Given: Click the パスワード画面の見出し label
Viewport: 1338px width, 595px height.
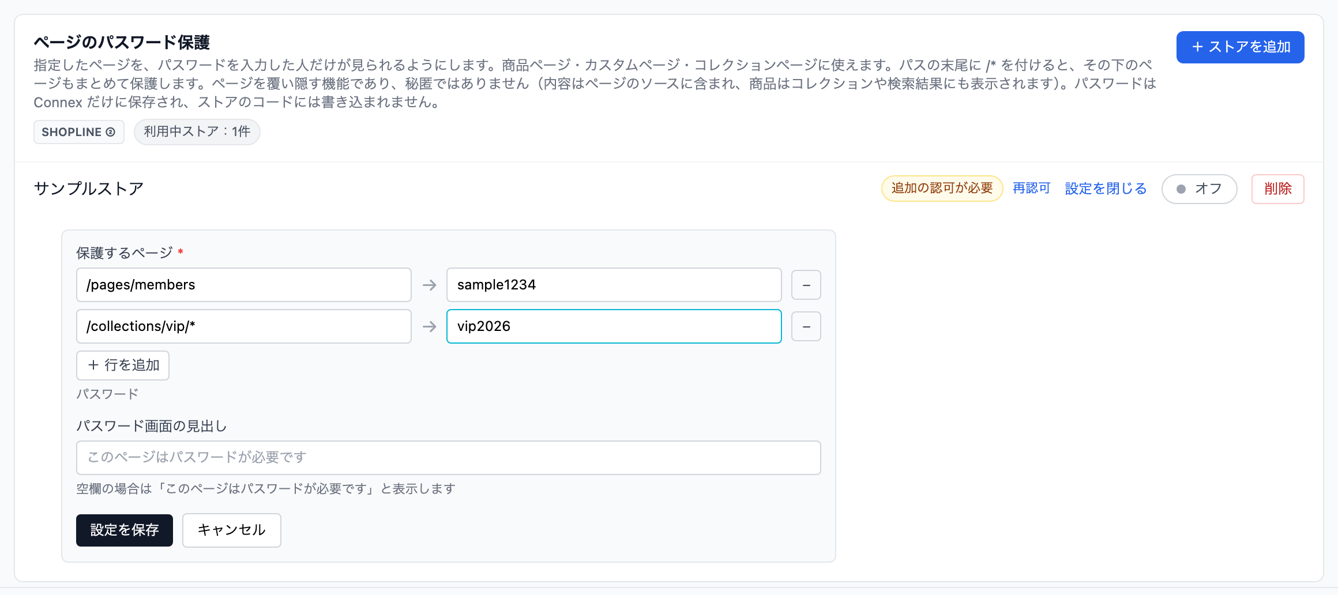Looking at the screenshot, I should pyautogui.click(x=152, y=426).
